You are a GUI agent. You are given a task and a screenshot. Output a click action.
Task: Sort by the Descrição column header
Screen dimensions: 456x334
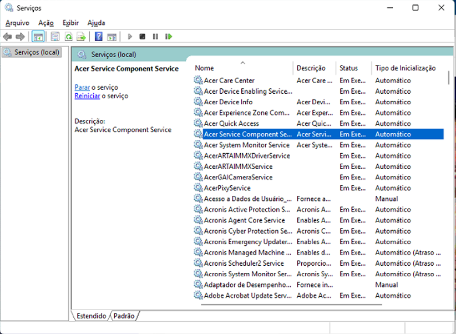pyautogui.click(x=315, y=68)
